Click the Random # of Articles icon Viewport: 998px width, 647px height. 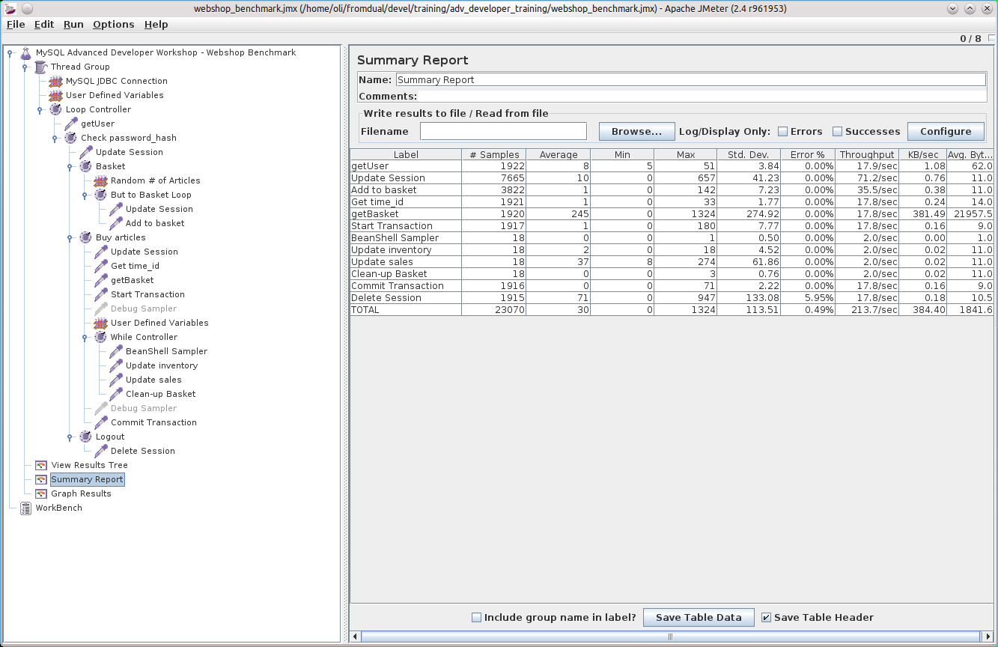pos(101,180)
